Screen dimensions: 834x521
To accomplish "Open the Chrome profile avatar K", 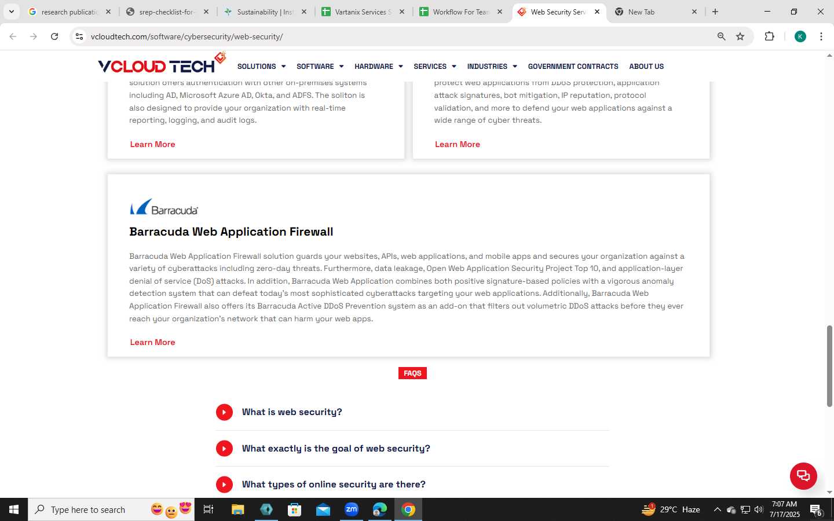I will pos(800,36).
